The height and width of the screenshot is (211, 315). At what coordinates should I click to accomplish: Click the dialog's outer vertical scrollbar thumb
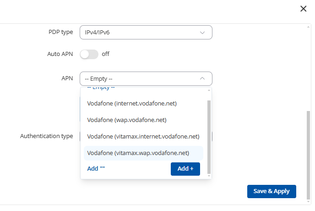coord(308,155)
